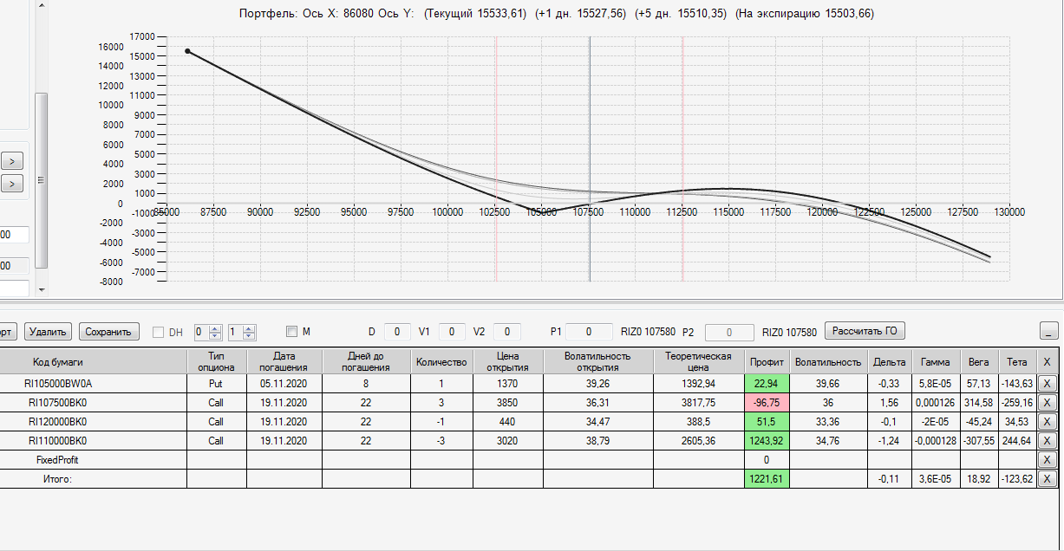Click the 05.11.2020 expiry date cell

284,384
